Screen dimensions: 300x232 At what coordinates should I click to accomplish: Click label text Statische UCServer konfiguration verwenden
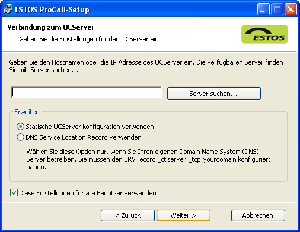(90, 127)
